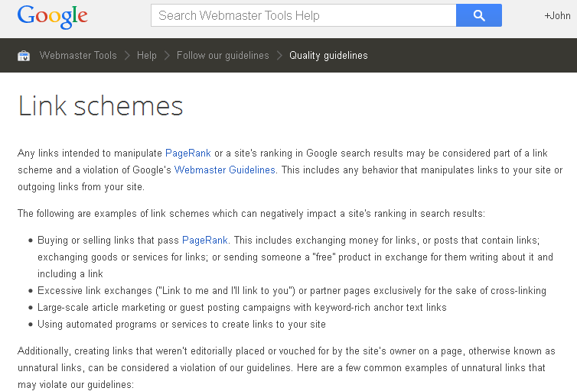Open the +John account link
This screenshot has width=577, height=391.
click(558, 16)
